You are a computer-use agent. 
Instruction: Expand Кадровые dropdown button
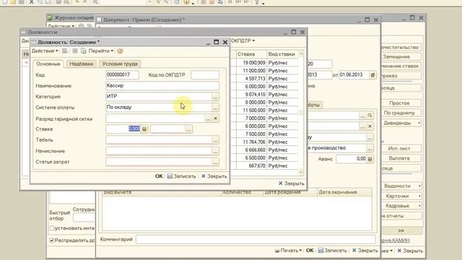tap(419, 206)
